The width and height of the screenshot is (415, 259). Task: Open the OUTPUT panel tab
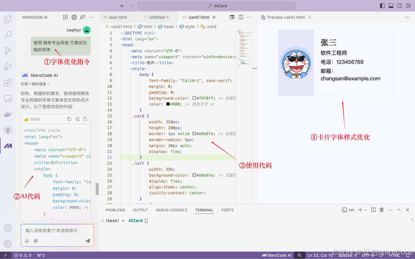(141, 210)
